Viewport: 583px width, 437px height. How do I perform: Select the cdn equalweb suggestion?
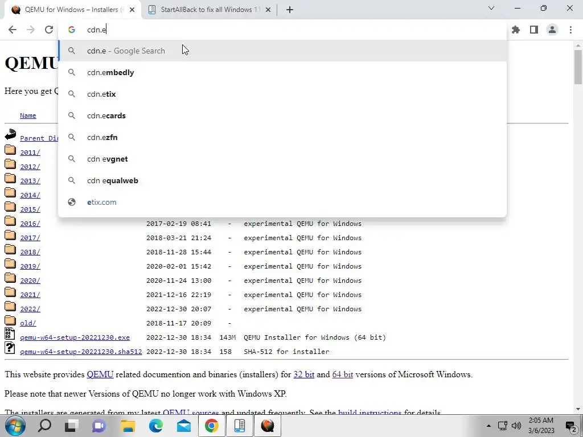pyautogui.click(x=282, y=180)
